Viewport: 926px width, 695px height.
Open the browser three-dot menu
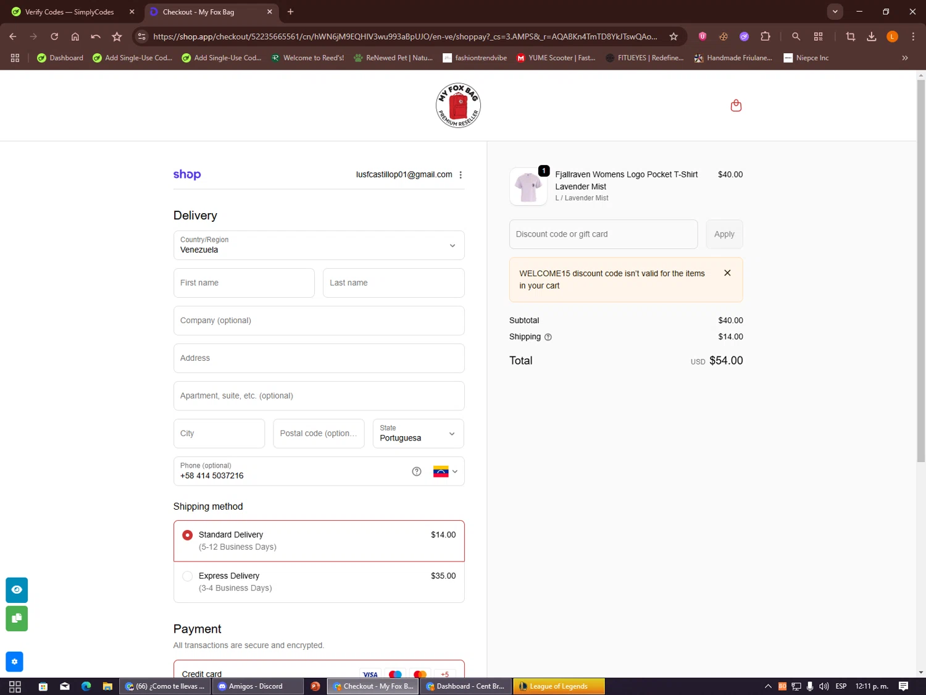(x=913, y=36)
